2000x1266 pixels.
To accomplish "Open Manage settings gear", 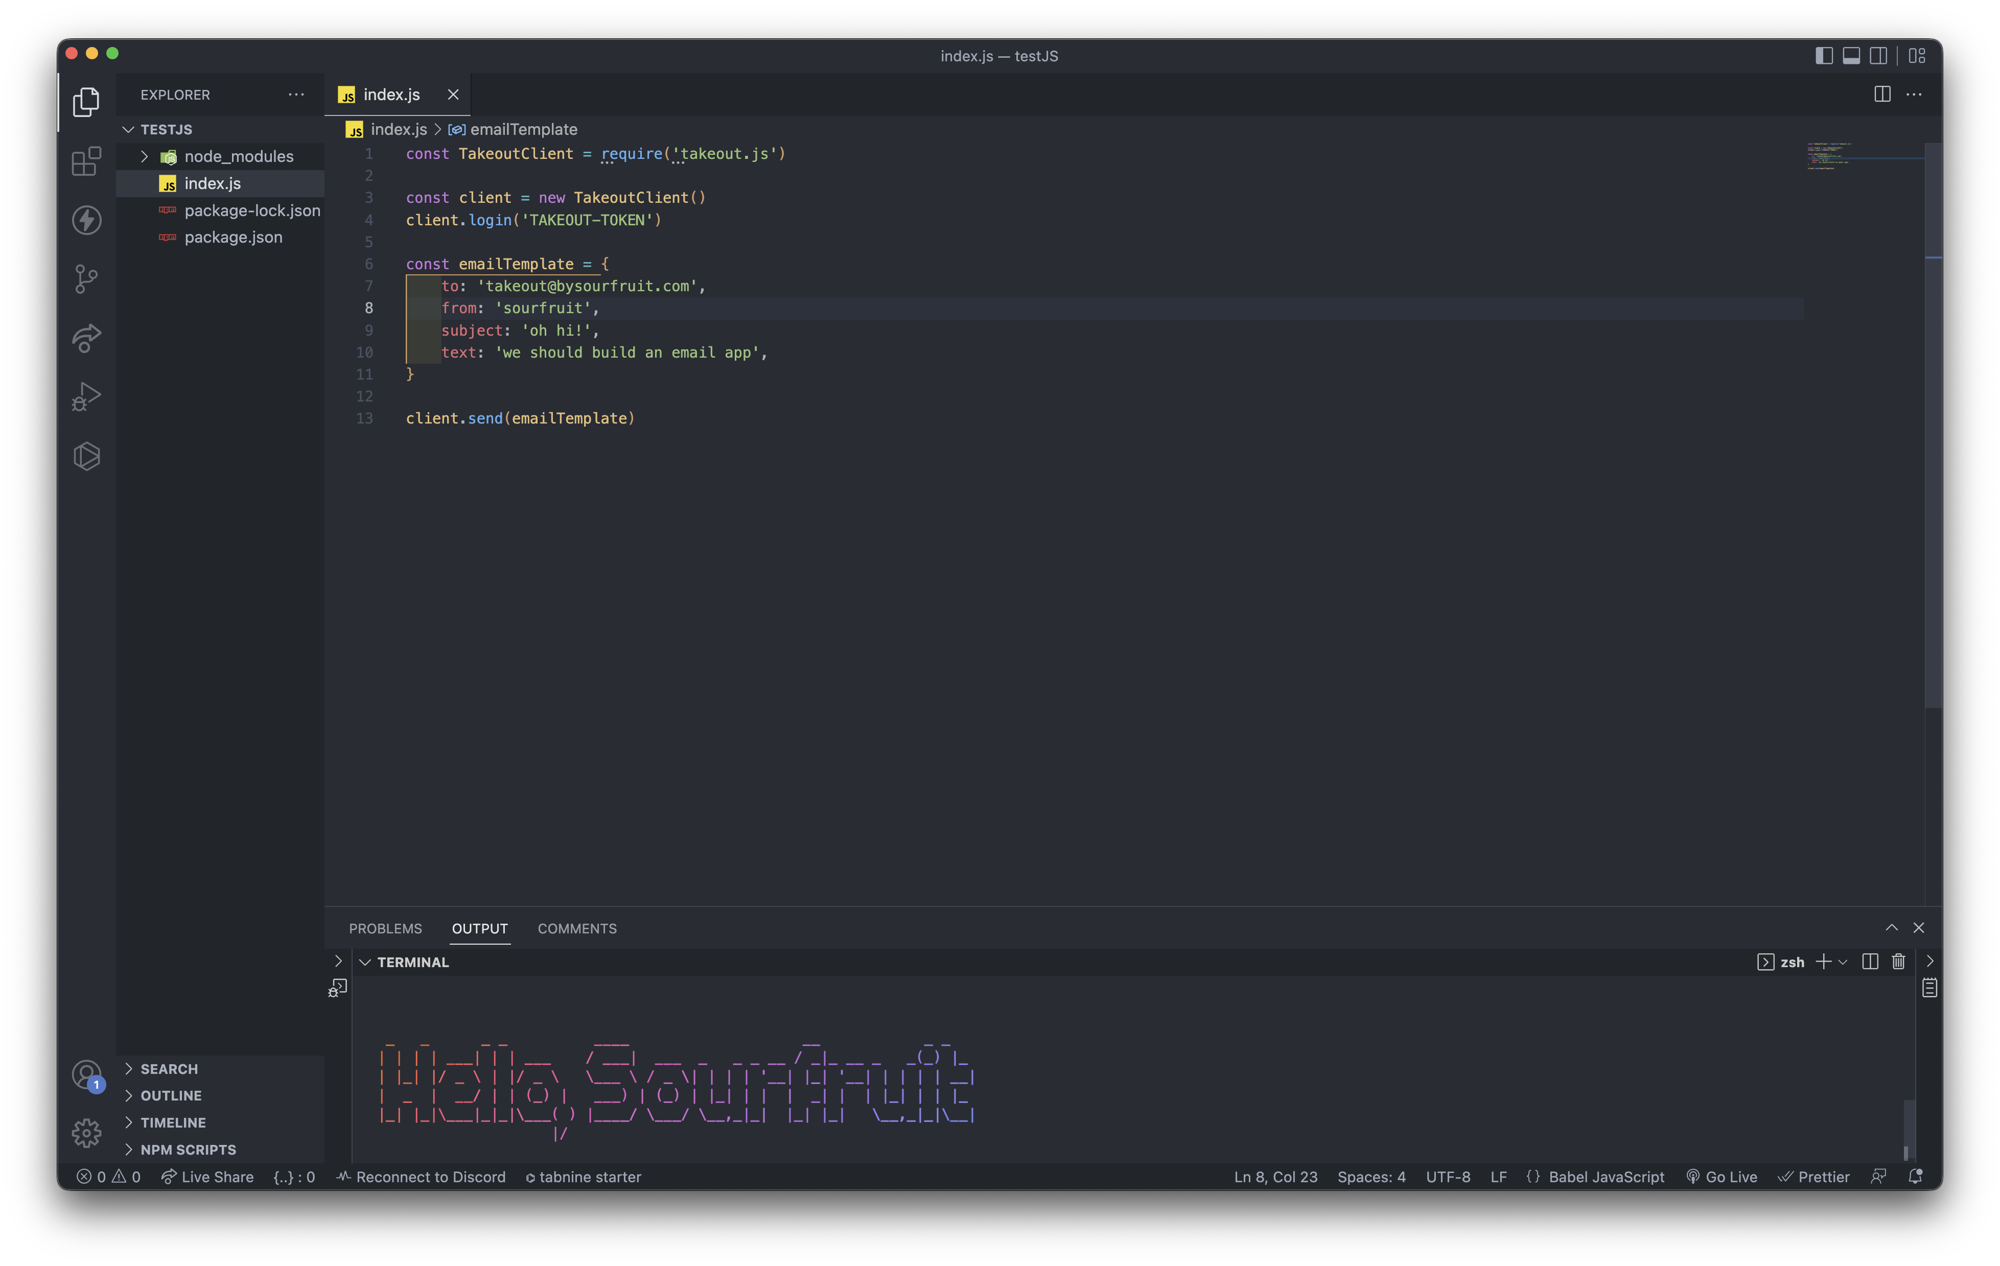I will coord(86,1133).
